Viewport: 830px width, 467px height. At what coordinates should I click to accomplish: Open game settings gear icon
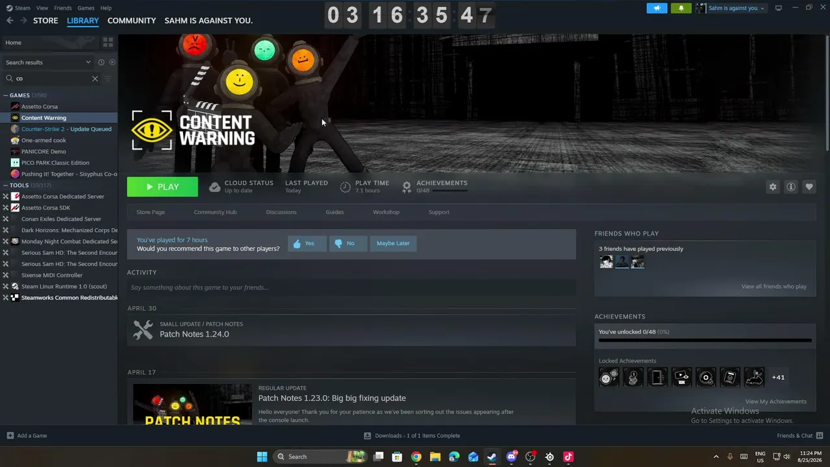[773, 187]
